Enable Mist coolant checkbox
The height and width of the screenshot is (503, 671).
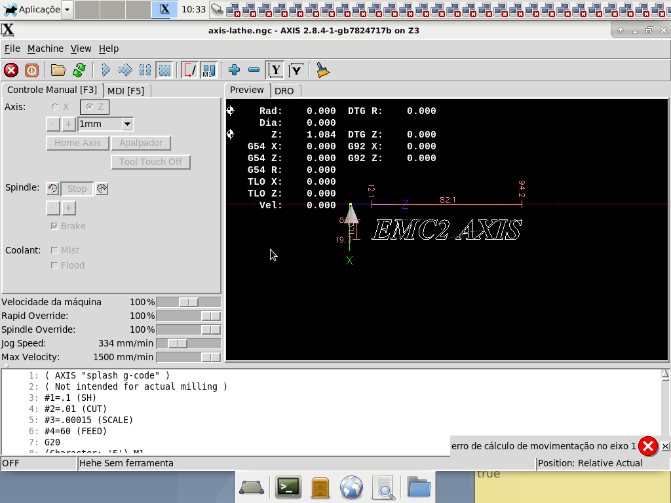coord(54,250)
